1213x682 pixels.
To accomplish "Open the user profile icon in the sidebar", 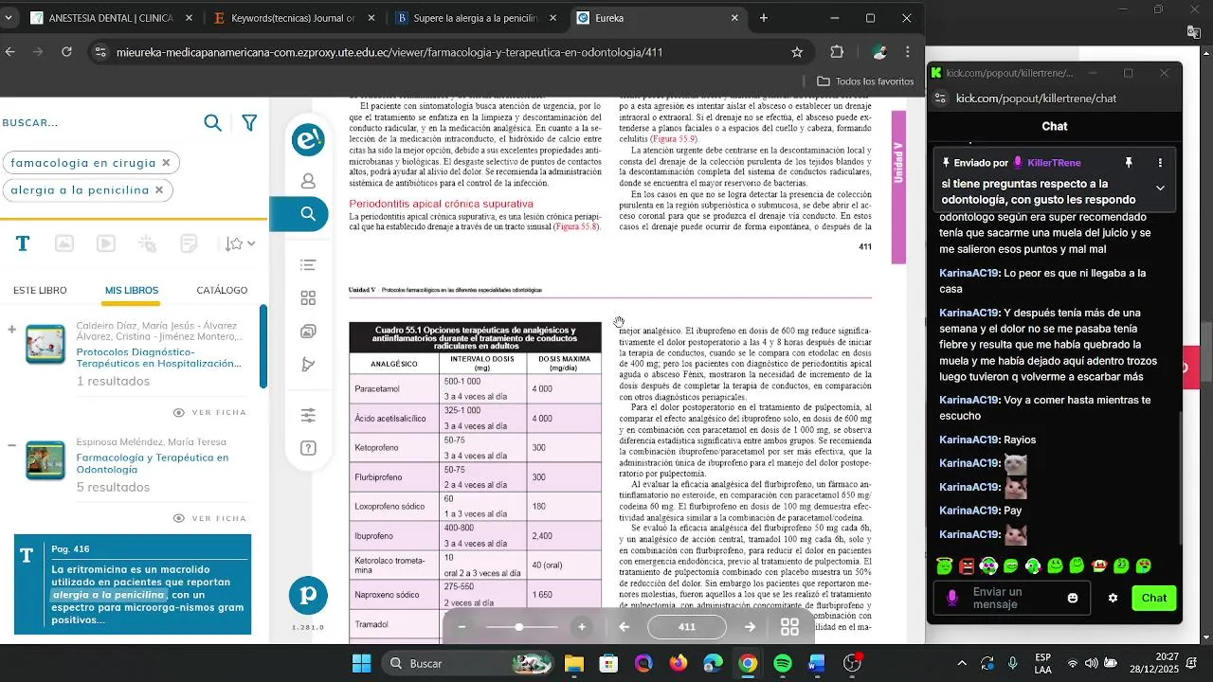I will click(x=308, y=181).
